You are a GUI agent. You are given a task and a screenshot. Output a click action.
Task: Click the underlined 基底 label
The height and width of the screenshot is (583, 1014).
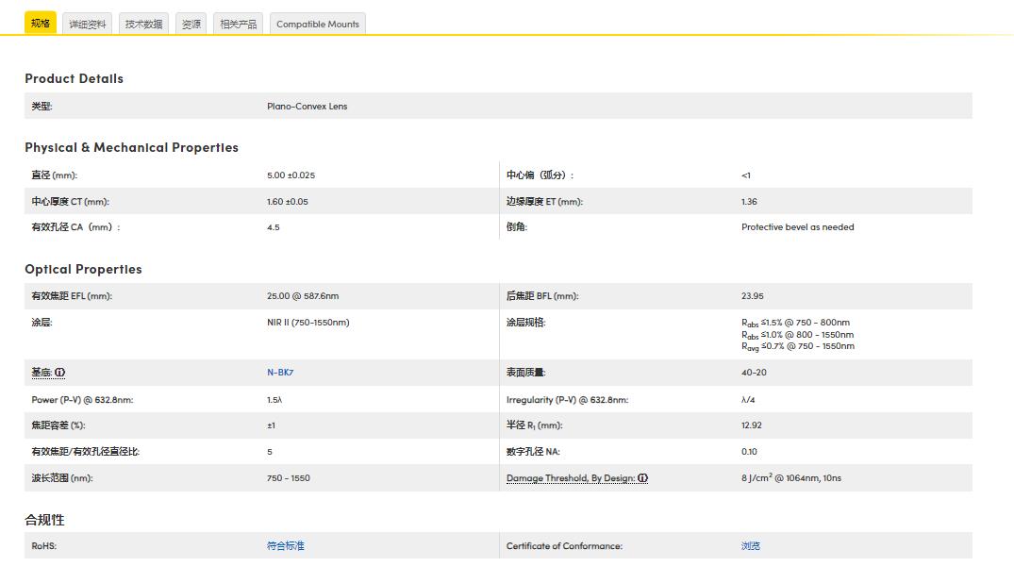click(42, 373)
